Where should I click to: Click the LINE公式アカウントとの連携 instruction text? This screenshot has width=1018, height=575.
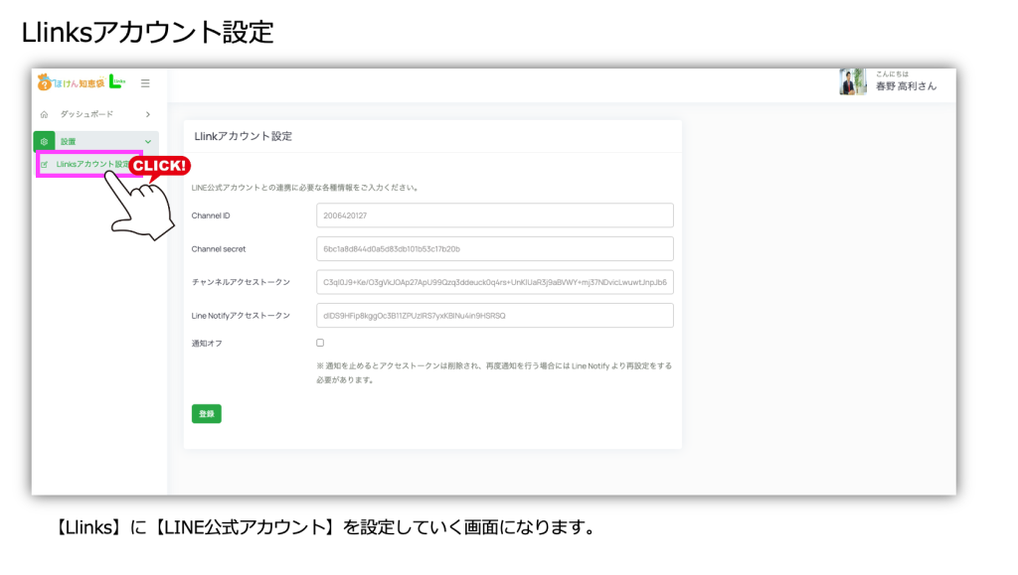point(305,188)
